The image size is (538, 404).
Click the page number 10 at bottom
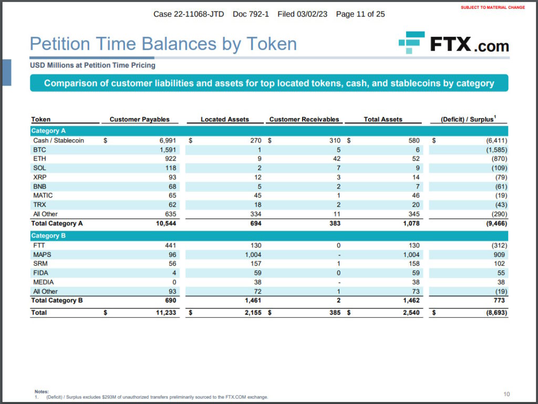pyautogui.click(x=506, y=395)
